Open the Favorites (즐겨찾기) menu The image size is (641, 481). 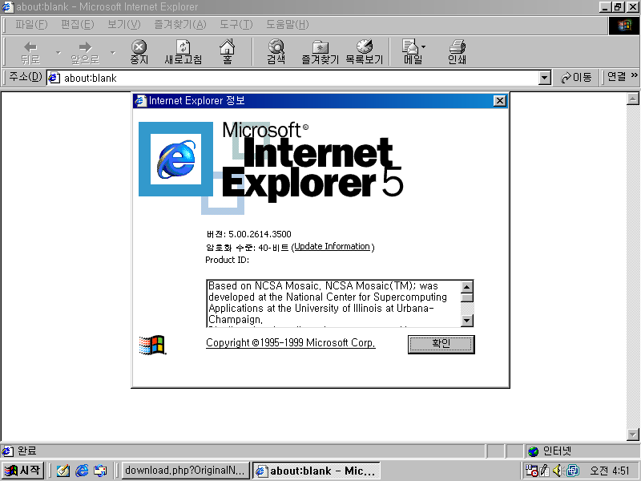point(179,25)
